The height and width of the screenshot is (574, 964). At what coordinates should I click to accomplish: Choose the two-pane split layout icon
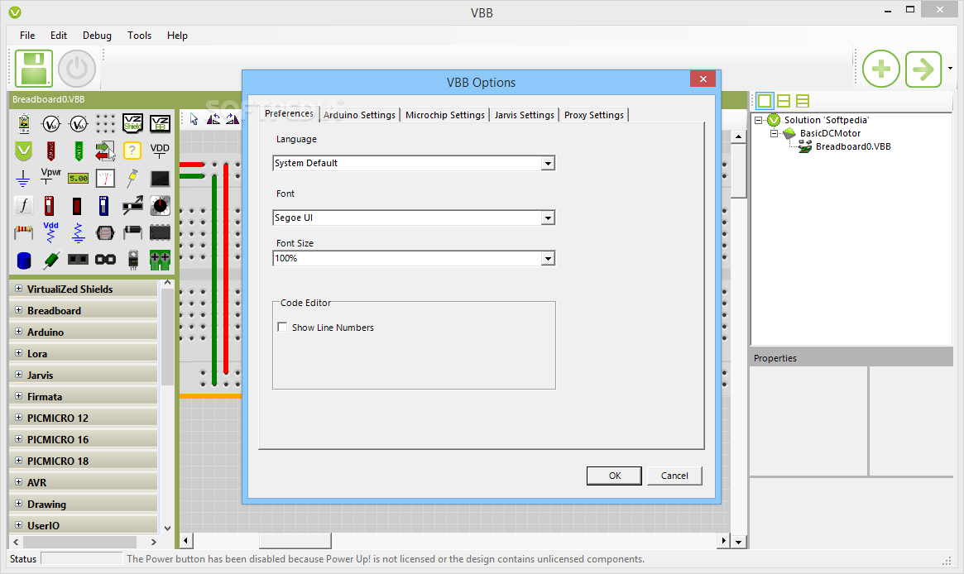pos(784,101)
